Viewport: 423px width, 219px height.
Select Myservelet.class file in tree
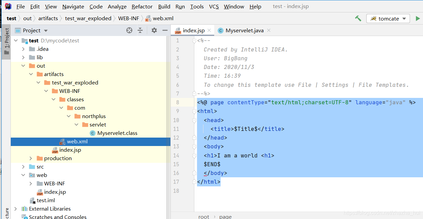coord(117,133)
